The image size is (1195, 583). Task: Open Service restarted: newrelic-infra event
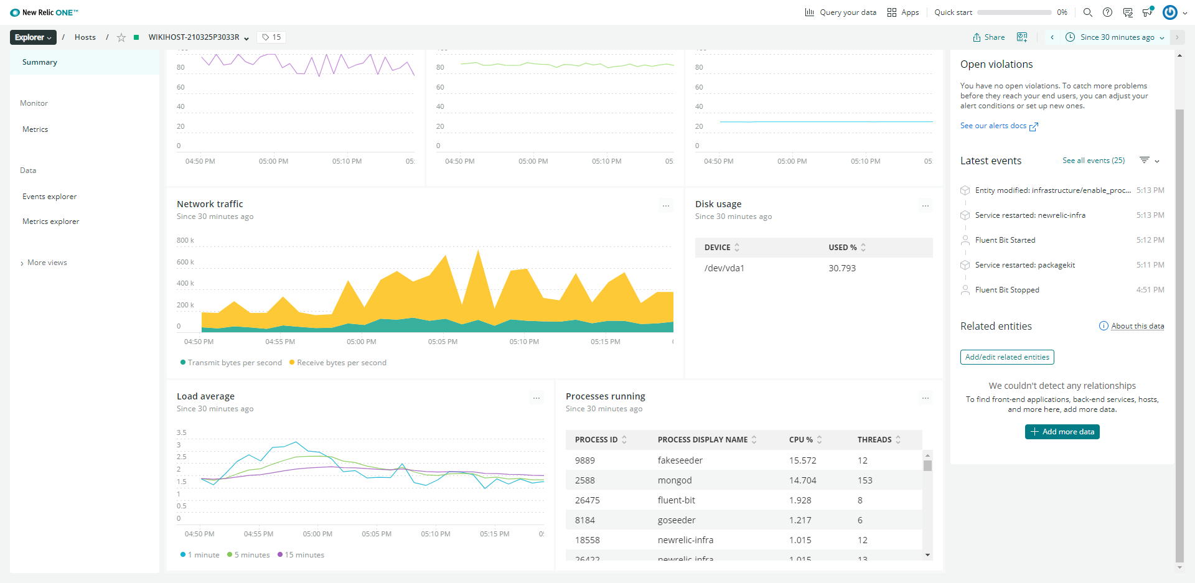tap(1062, 215)
